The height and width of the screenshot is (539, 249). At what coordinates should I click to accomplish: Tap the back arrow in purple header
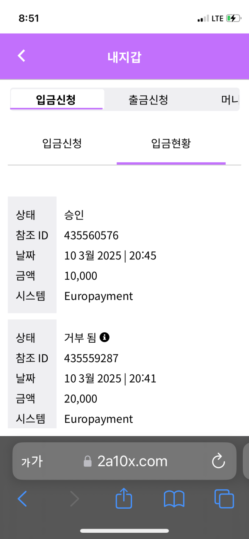tap(22, 56)
